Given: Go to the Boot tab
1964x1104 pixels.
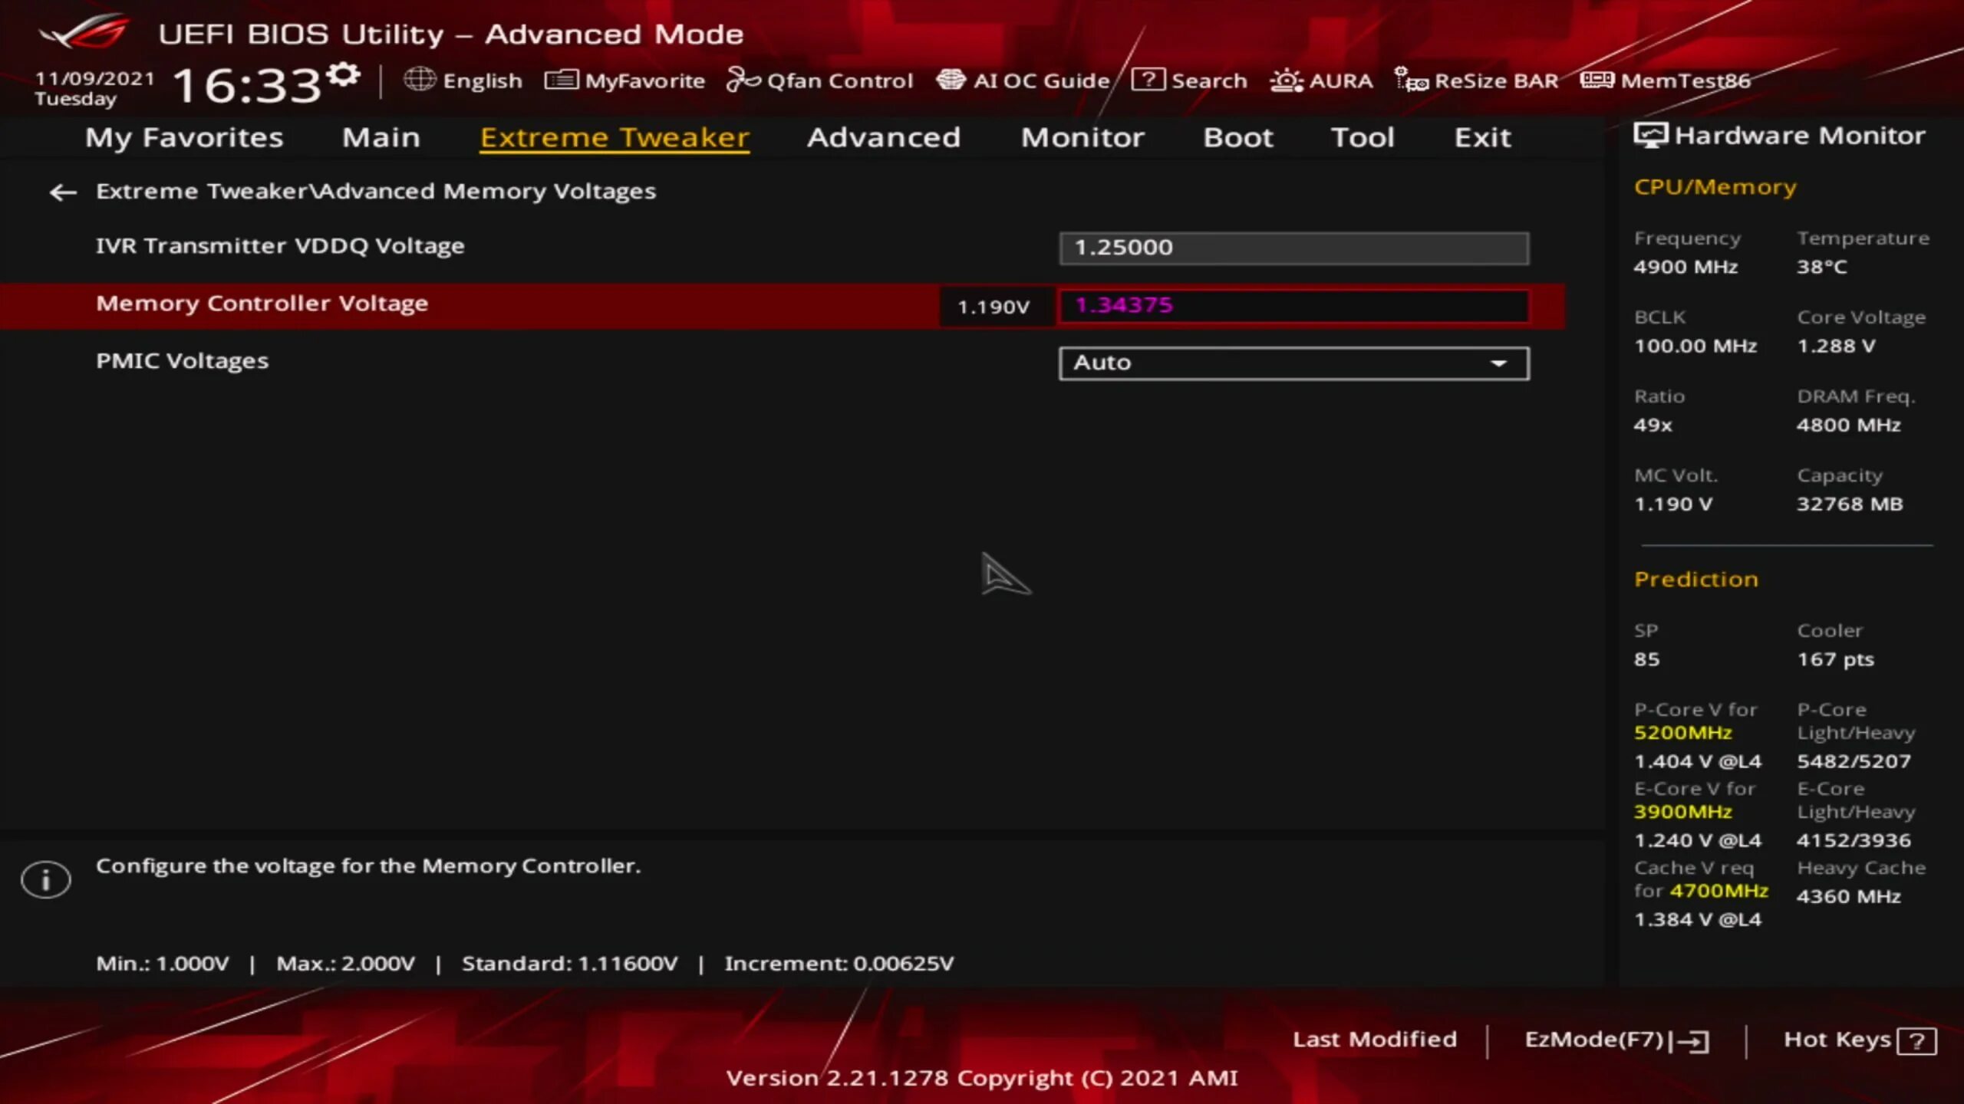Looking at the screenshot, I should [1237, 138].
